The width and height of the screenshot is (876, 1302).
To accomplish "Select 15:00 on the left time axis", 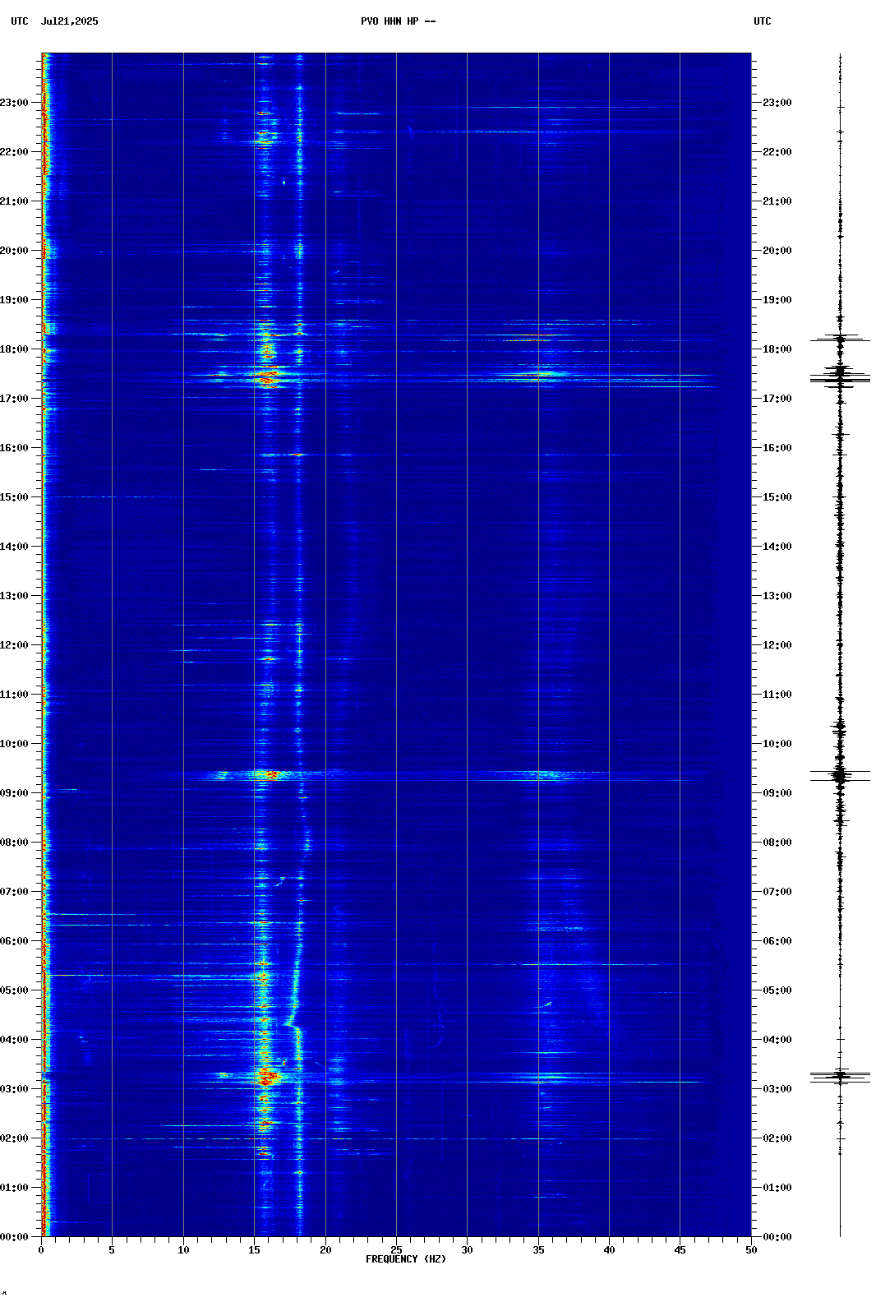I will (x=14, y=497).
